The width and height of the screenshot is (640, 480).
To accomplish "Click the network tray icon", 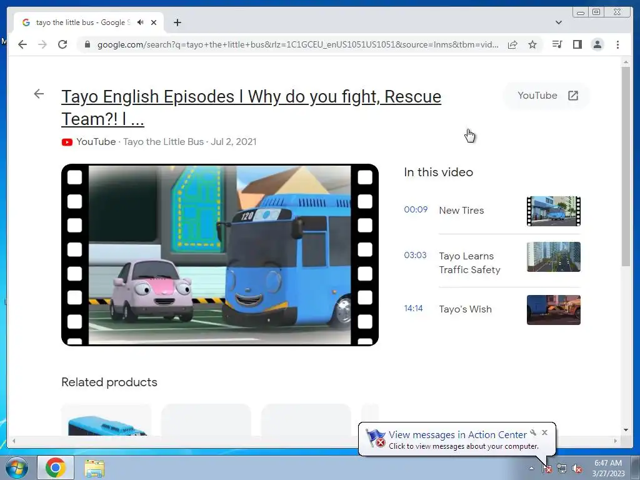I will pos(562,469).
